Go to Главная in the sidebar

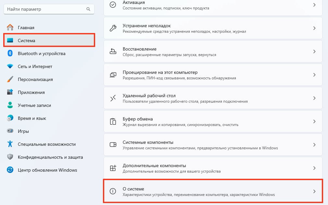pos(26,28)
